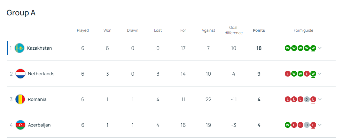
Task: Open the Kazakhstan team link
Action: coord(39,48)
